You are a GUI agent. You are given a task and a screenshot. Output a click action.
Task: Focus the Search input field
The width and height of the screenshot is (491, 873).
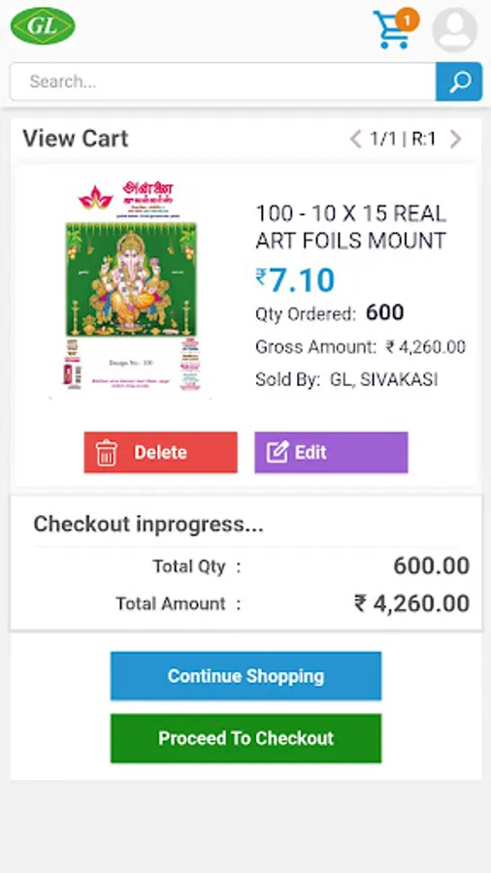[222, 81]
